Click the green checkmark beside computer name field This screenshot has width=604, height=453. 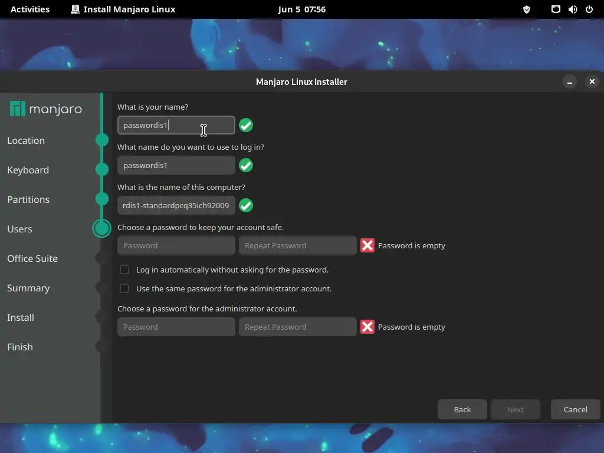pos(246,205)
